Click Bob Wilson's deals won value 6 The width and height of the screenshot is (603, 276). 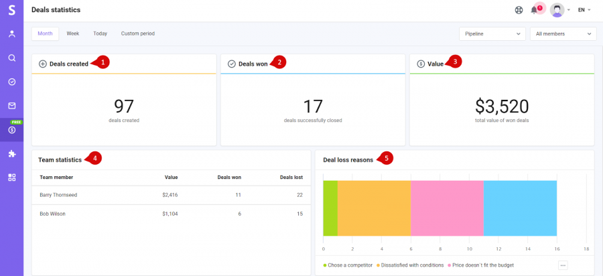point(240,214)
